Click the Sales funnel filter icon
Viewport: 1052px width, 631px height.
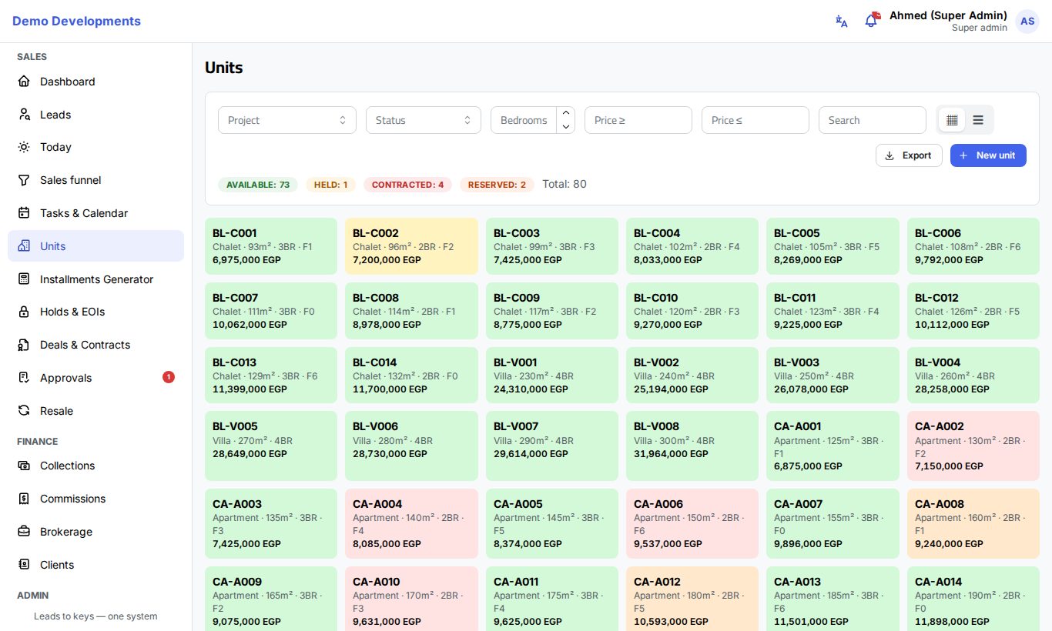(24, 180)
